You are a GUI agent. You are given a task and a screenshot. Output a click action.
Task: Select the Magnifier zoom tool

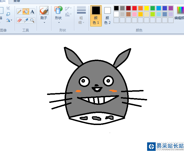pyautogui.click(x=32, y=20)
